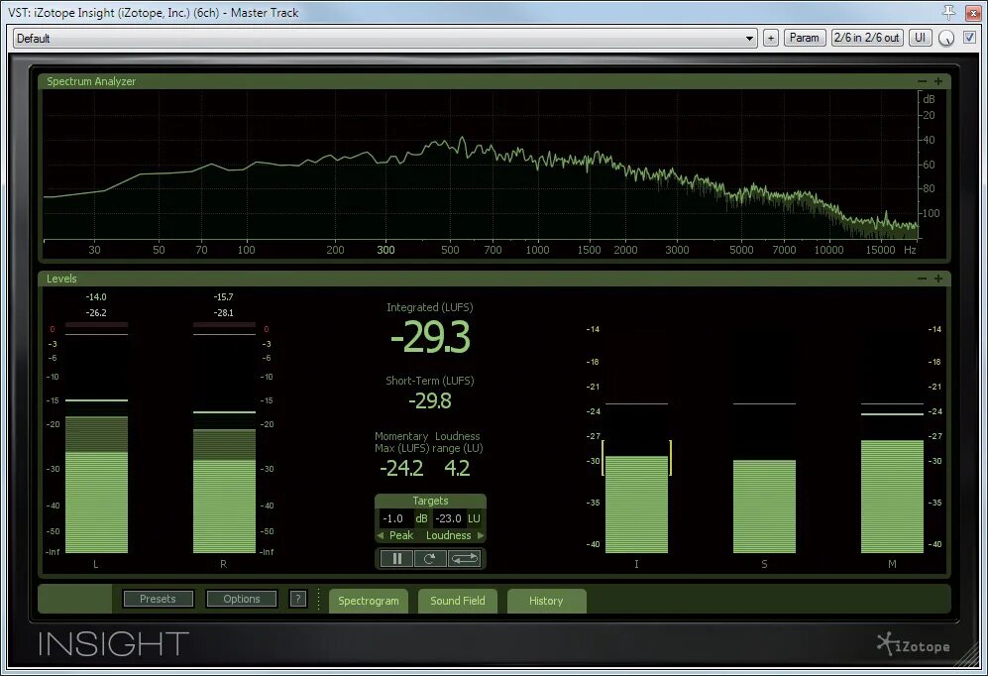Click the Short-term S meter bar
988x676 pixels.
click(x=764, y=507)
